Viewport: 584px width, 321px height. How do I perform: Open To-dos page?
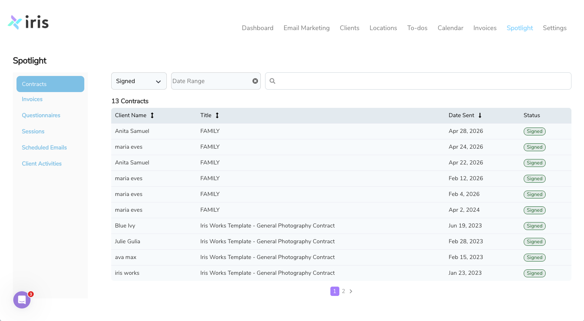tap(417, 28)
